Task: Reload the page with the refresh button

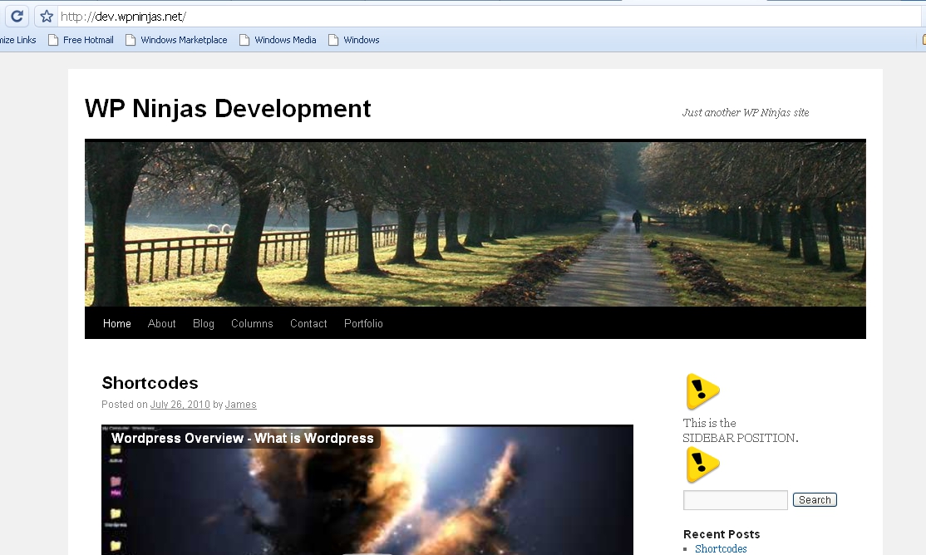Action: click(x=17, y=16)
